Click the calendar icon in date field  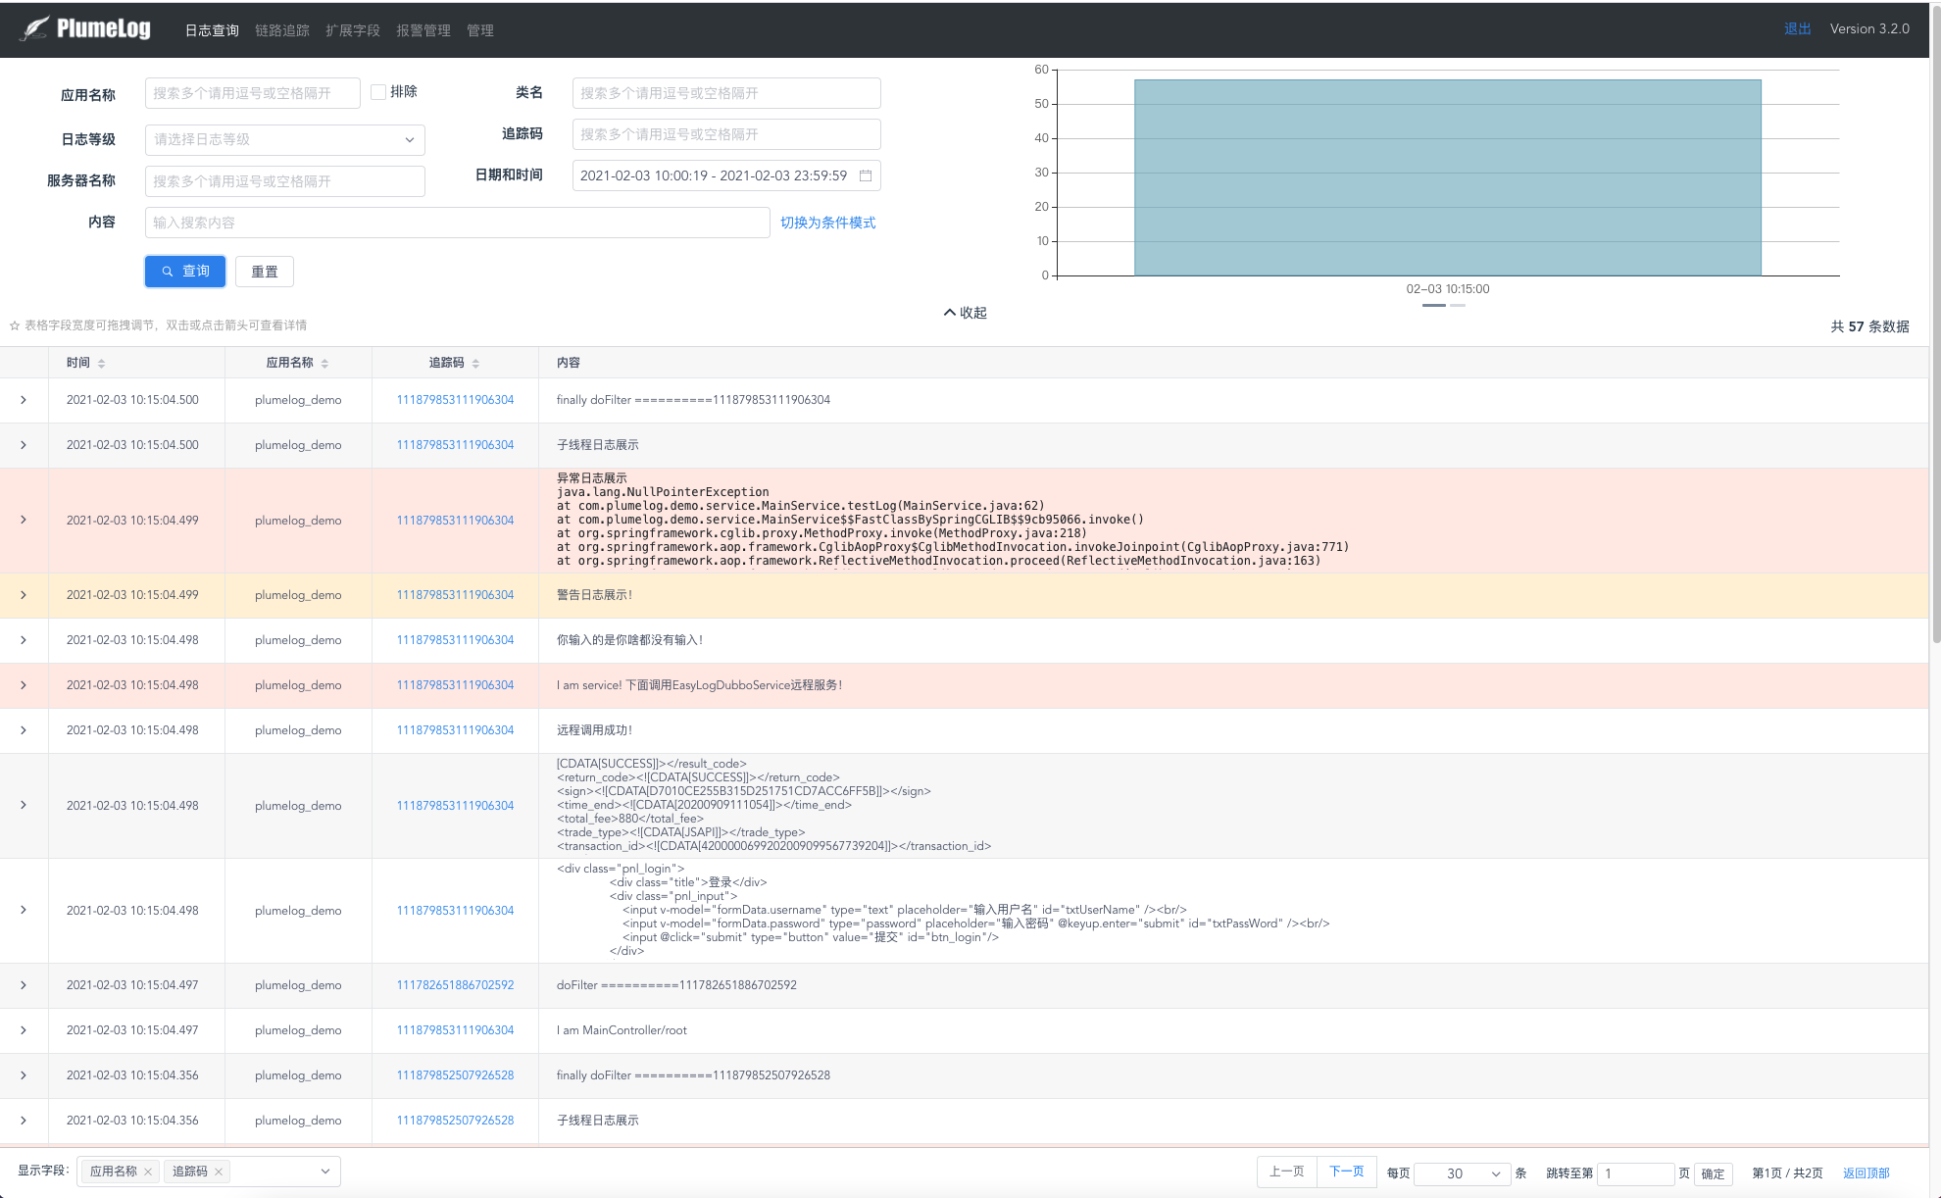pyautogui.click(x=866, y=175)
